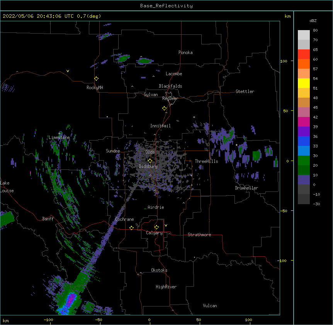Click the 100 tick on the right axis
The height and width of the screenshot is (325, 333).
click(x=284, y=61)
